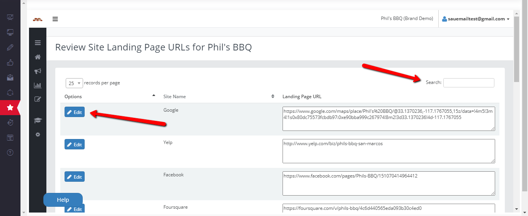Open the help question mark icon
The image size is (528, 216).
point(10,152)
